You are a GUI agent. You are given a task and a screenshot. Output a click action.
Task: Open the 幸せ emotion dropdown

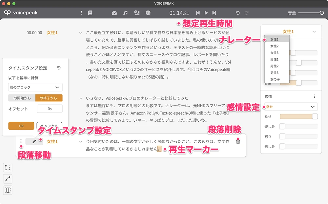[291, 107]
